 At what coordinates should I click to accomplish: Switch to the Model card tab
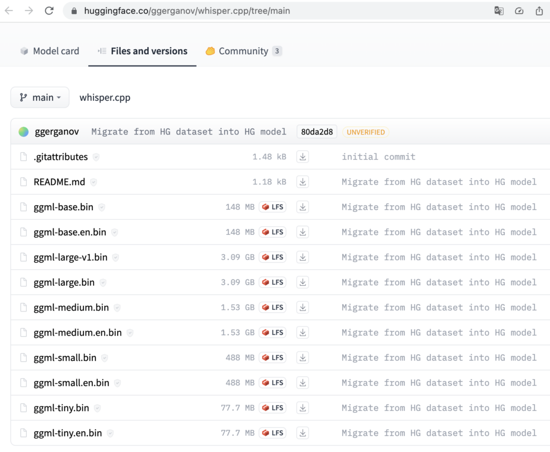[49, 51]
